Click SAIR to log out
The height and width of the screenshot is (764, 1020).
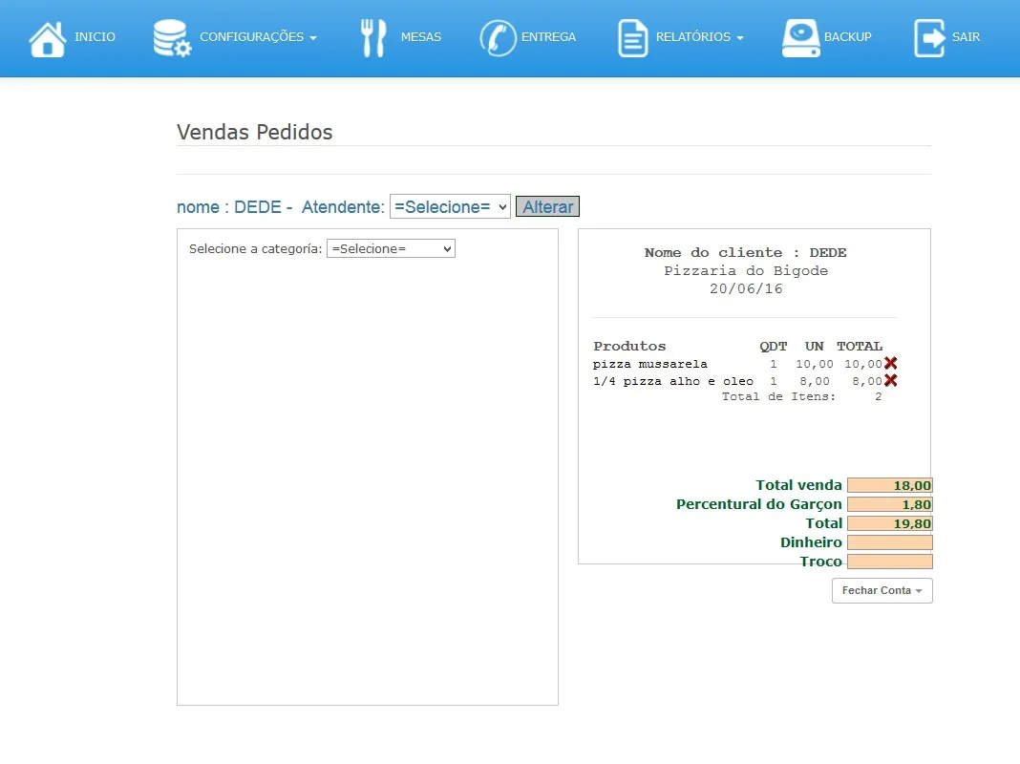click(966, 37)
